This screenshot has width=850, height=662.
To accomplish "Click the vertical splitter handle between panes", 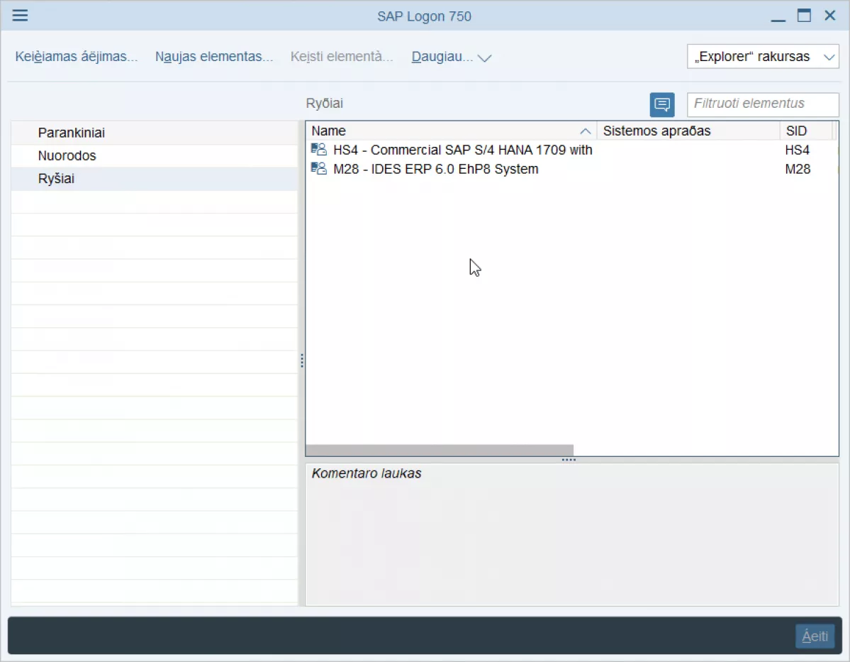I will tap(301, 361).
